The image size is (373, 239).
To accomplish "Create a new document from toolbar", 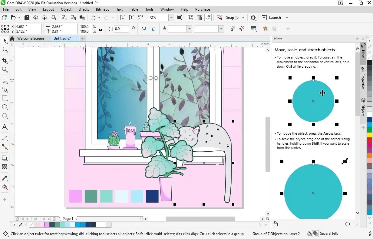I will (5, 18).
